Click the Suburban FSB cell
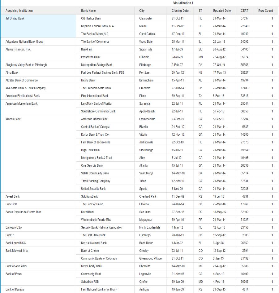 (x=105, y=282)
